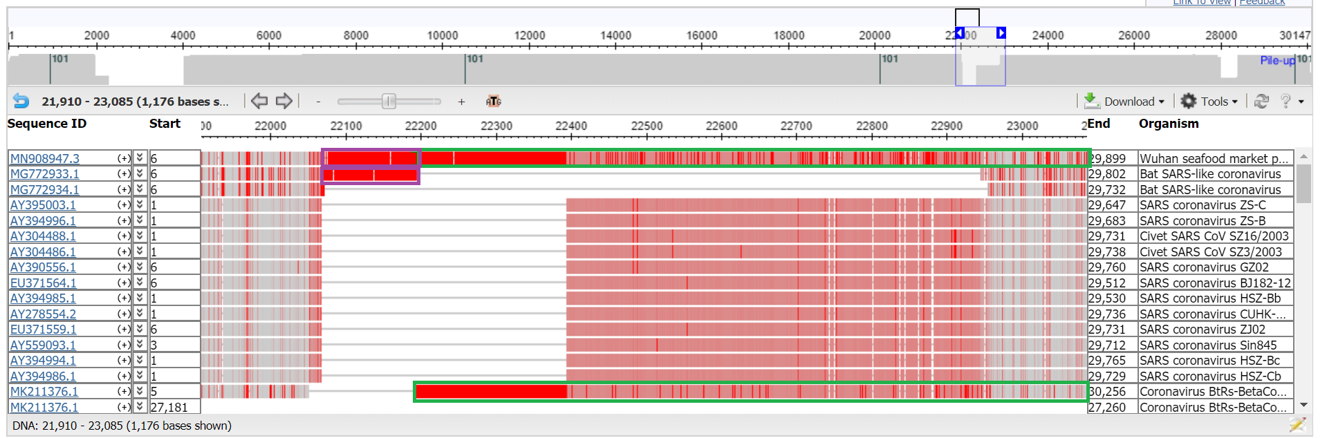Expand the EU371559.1 row chevron
This screenshot has height=438, width=1327.
click(x=140, y=329)
